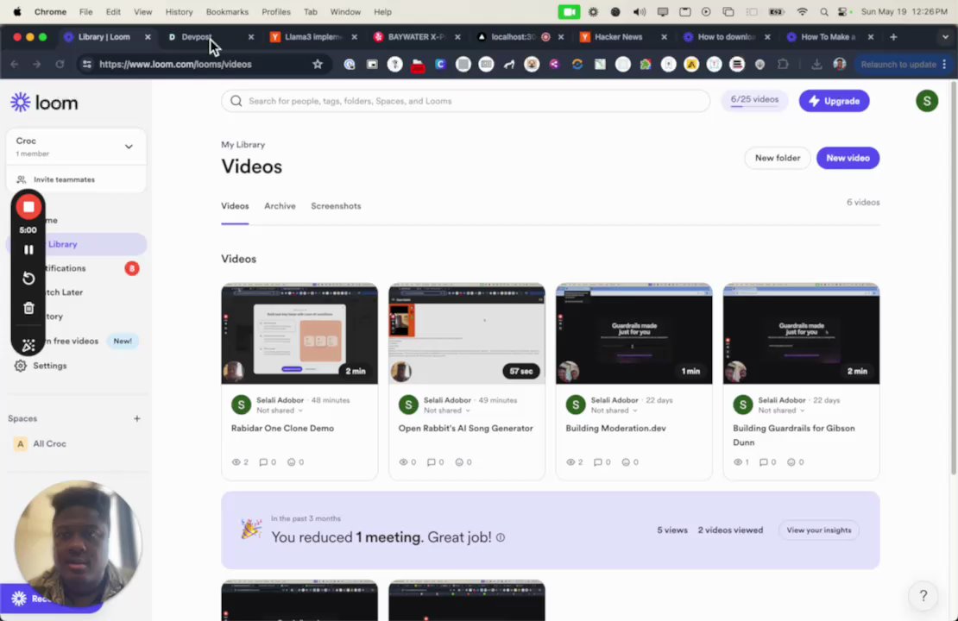Expand the tab search chevron in Chrome
The image size is (958, 621).
945,37
